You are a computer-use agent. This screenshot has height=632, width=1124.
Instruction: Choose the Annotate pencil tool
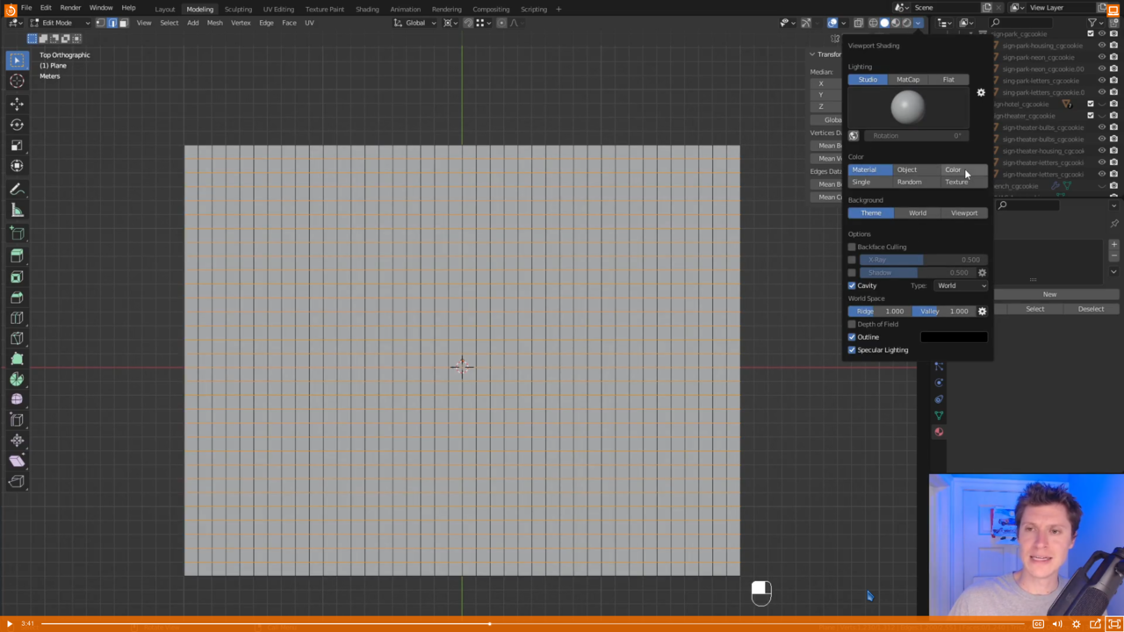(x=17, y=190)
